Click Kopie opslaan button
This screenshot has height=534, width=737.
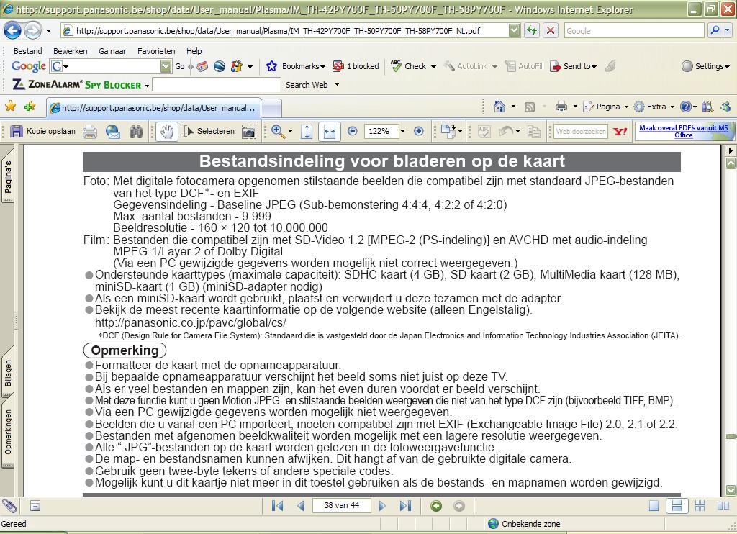[42, 131]
